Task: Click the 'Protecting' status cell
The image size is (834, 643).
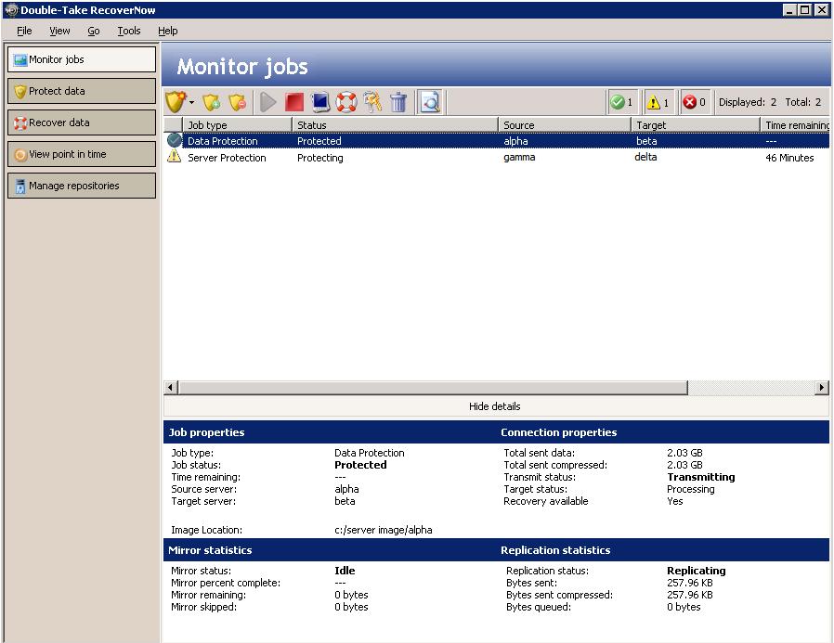Action: 320,158
